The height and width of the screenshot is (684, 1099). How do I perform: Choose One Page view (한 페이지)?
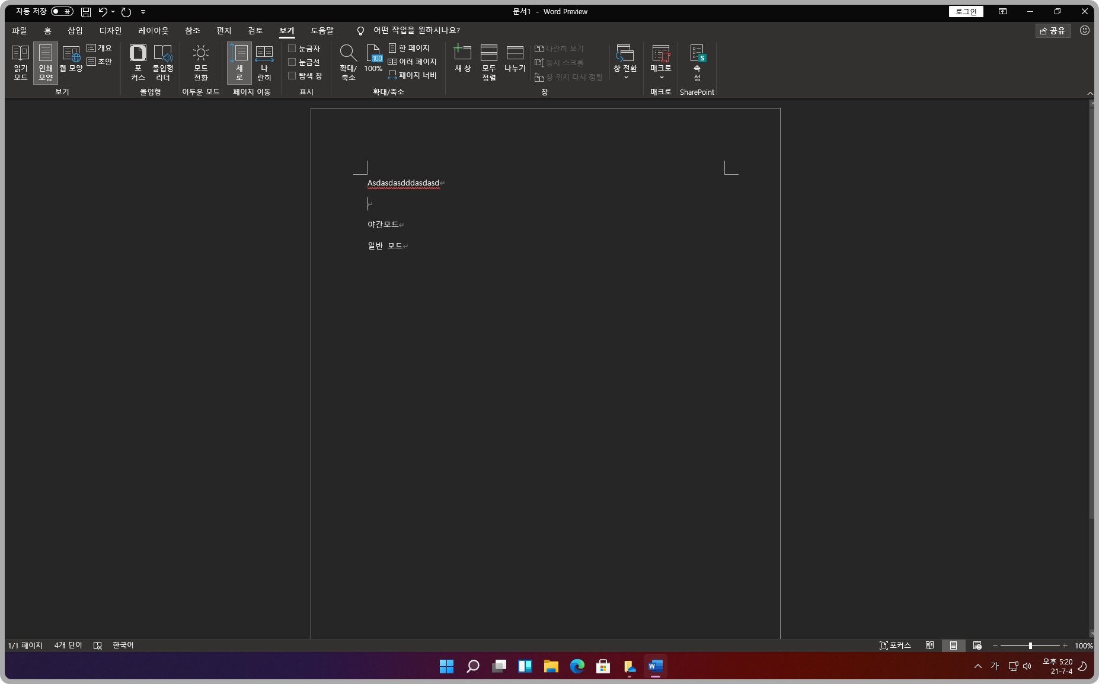click(x=409, y=48)
